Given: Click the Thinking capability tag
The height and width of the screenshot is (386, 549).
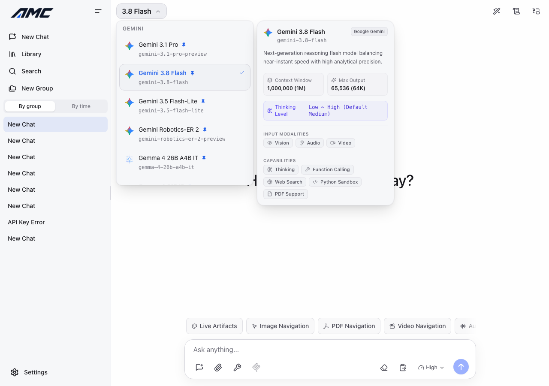Looking at the screenshot, I should point(281,169).
